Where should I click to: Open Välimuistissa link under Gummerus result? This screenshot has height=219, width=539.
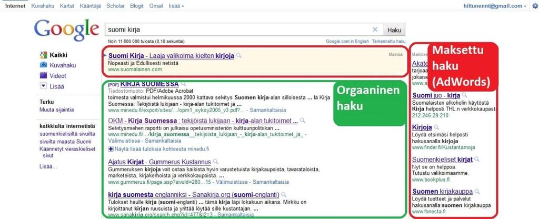click(x=232, y=182)
